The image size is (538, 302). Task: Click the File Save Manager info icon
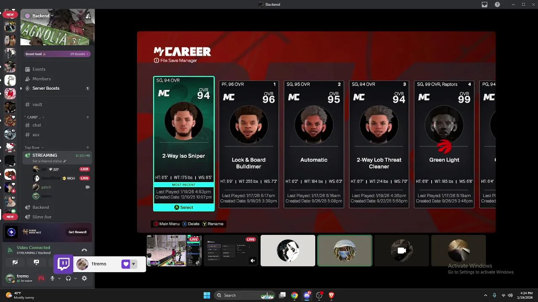point(156,60)
